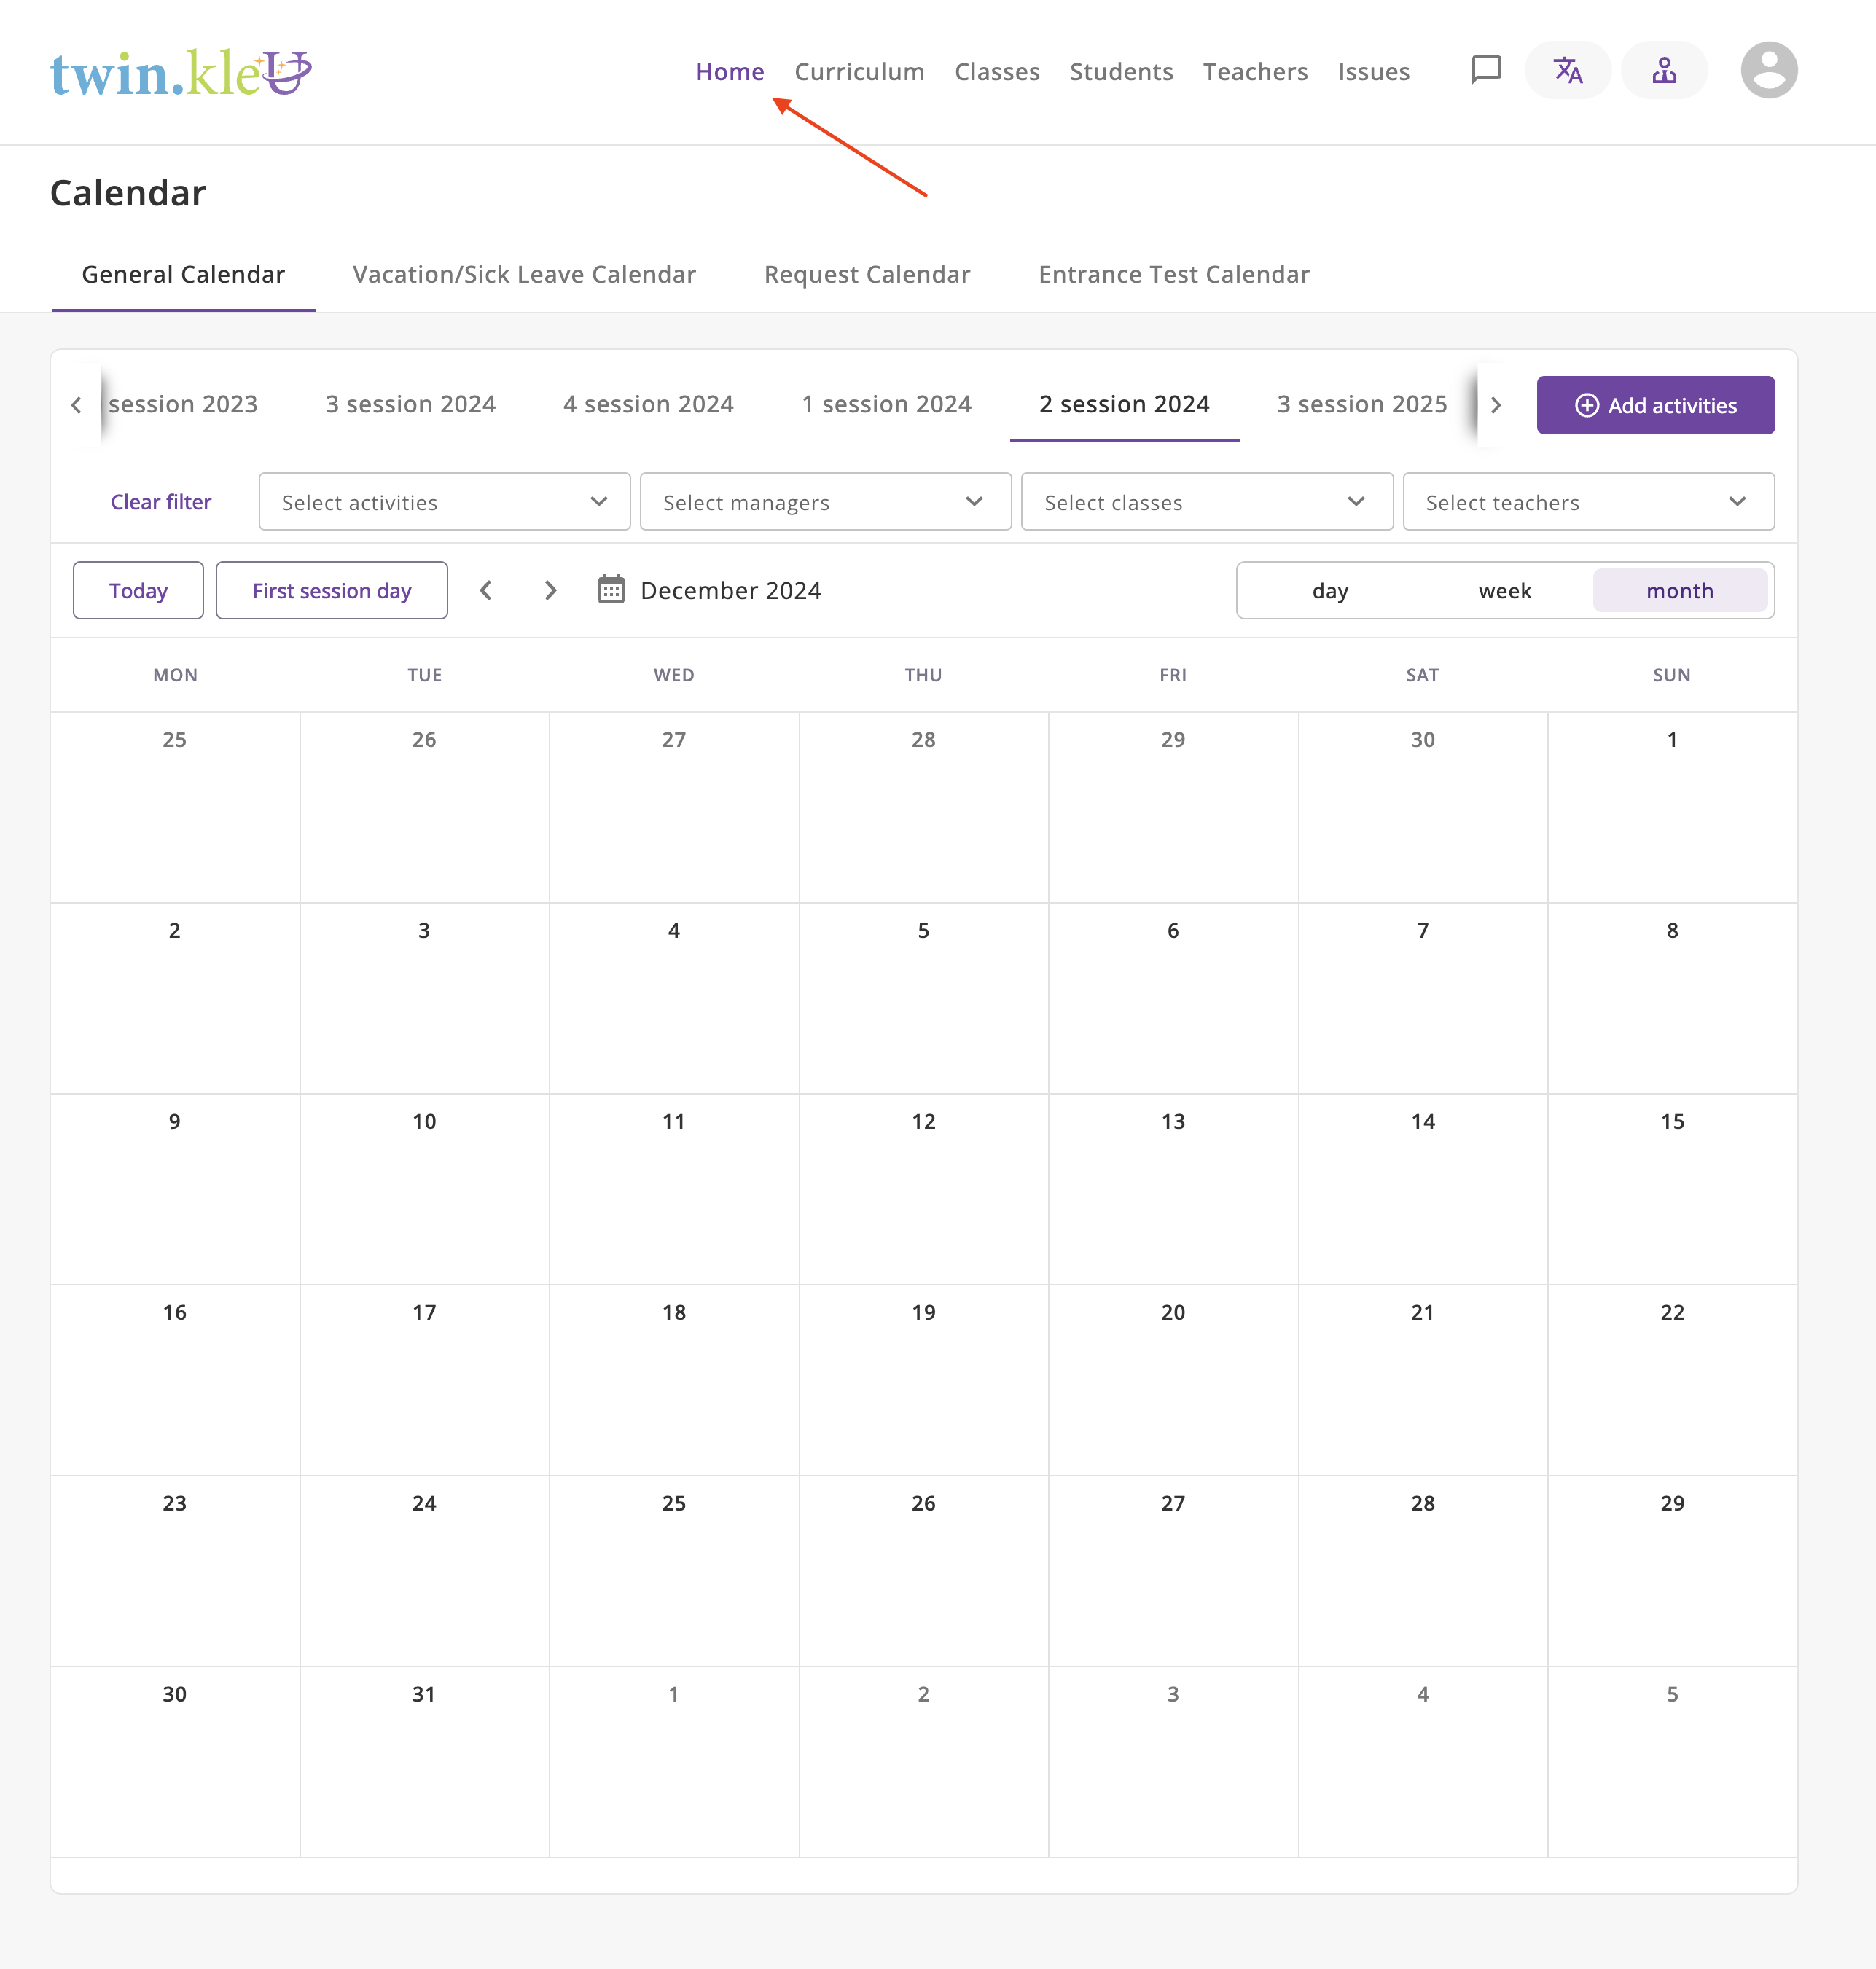
Task: Click the Add activities button
Action: (x=1655, y=405)
